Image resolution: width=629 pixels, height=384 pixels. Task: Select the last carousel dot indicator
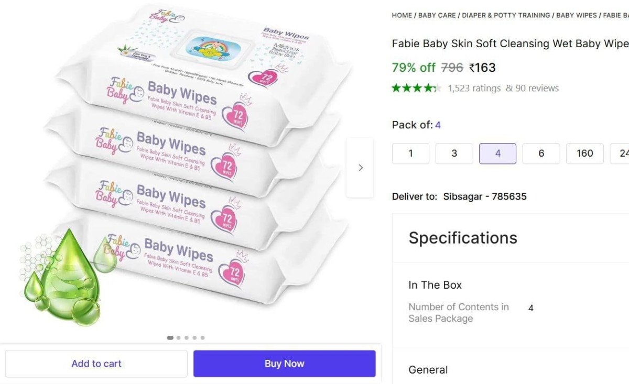pos(203,338)
